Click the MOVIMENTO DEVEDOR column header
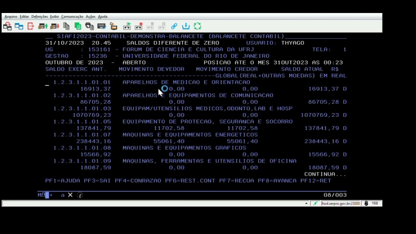The image size is (416, 234). [151, 69]
